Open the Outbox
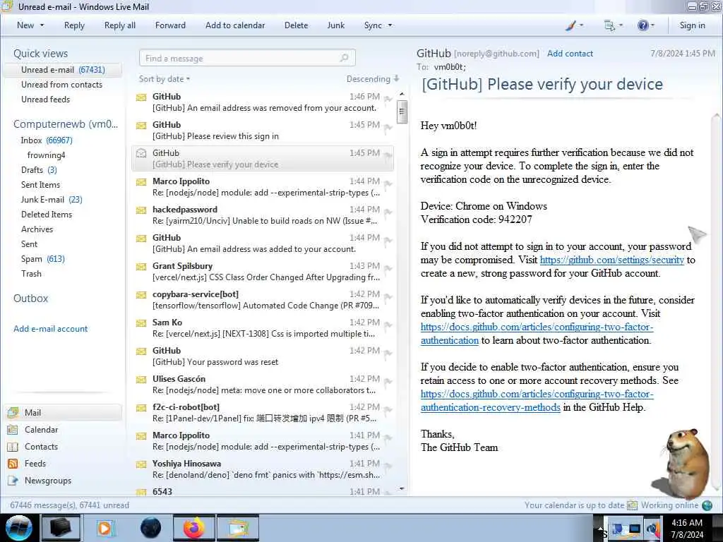 [31, 299]
